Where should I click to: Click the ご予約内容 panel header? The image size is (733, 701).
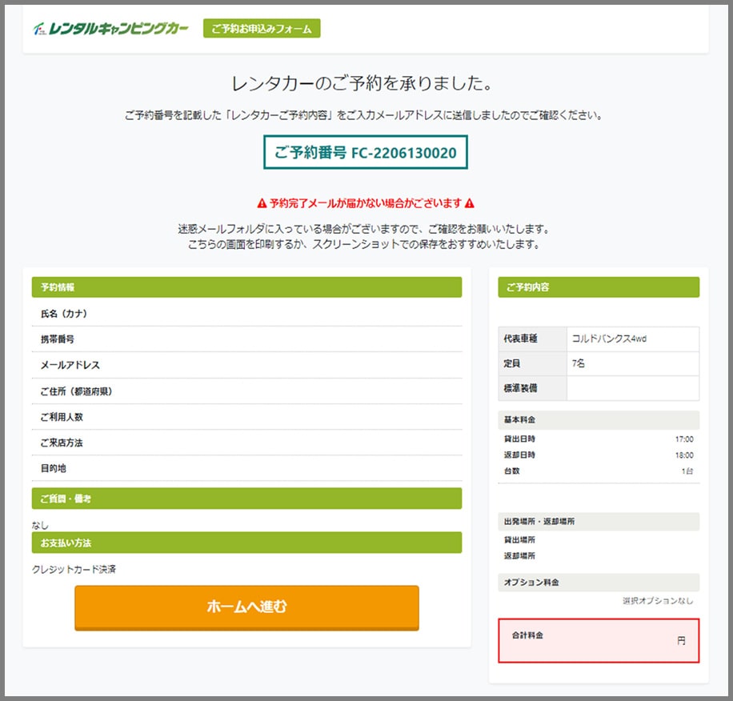point(598,287)
